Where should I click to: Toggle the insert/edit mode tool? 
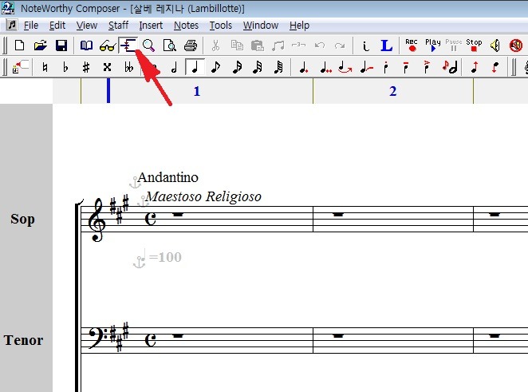click(20, 67)
